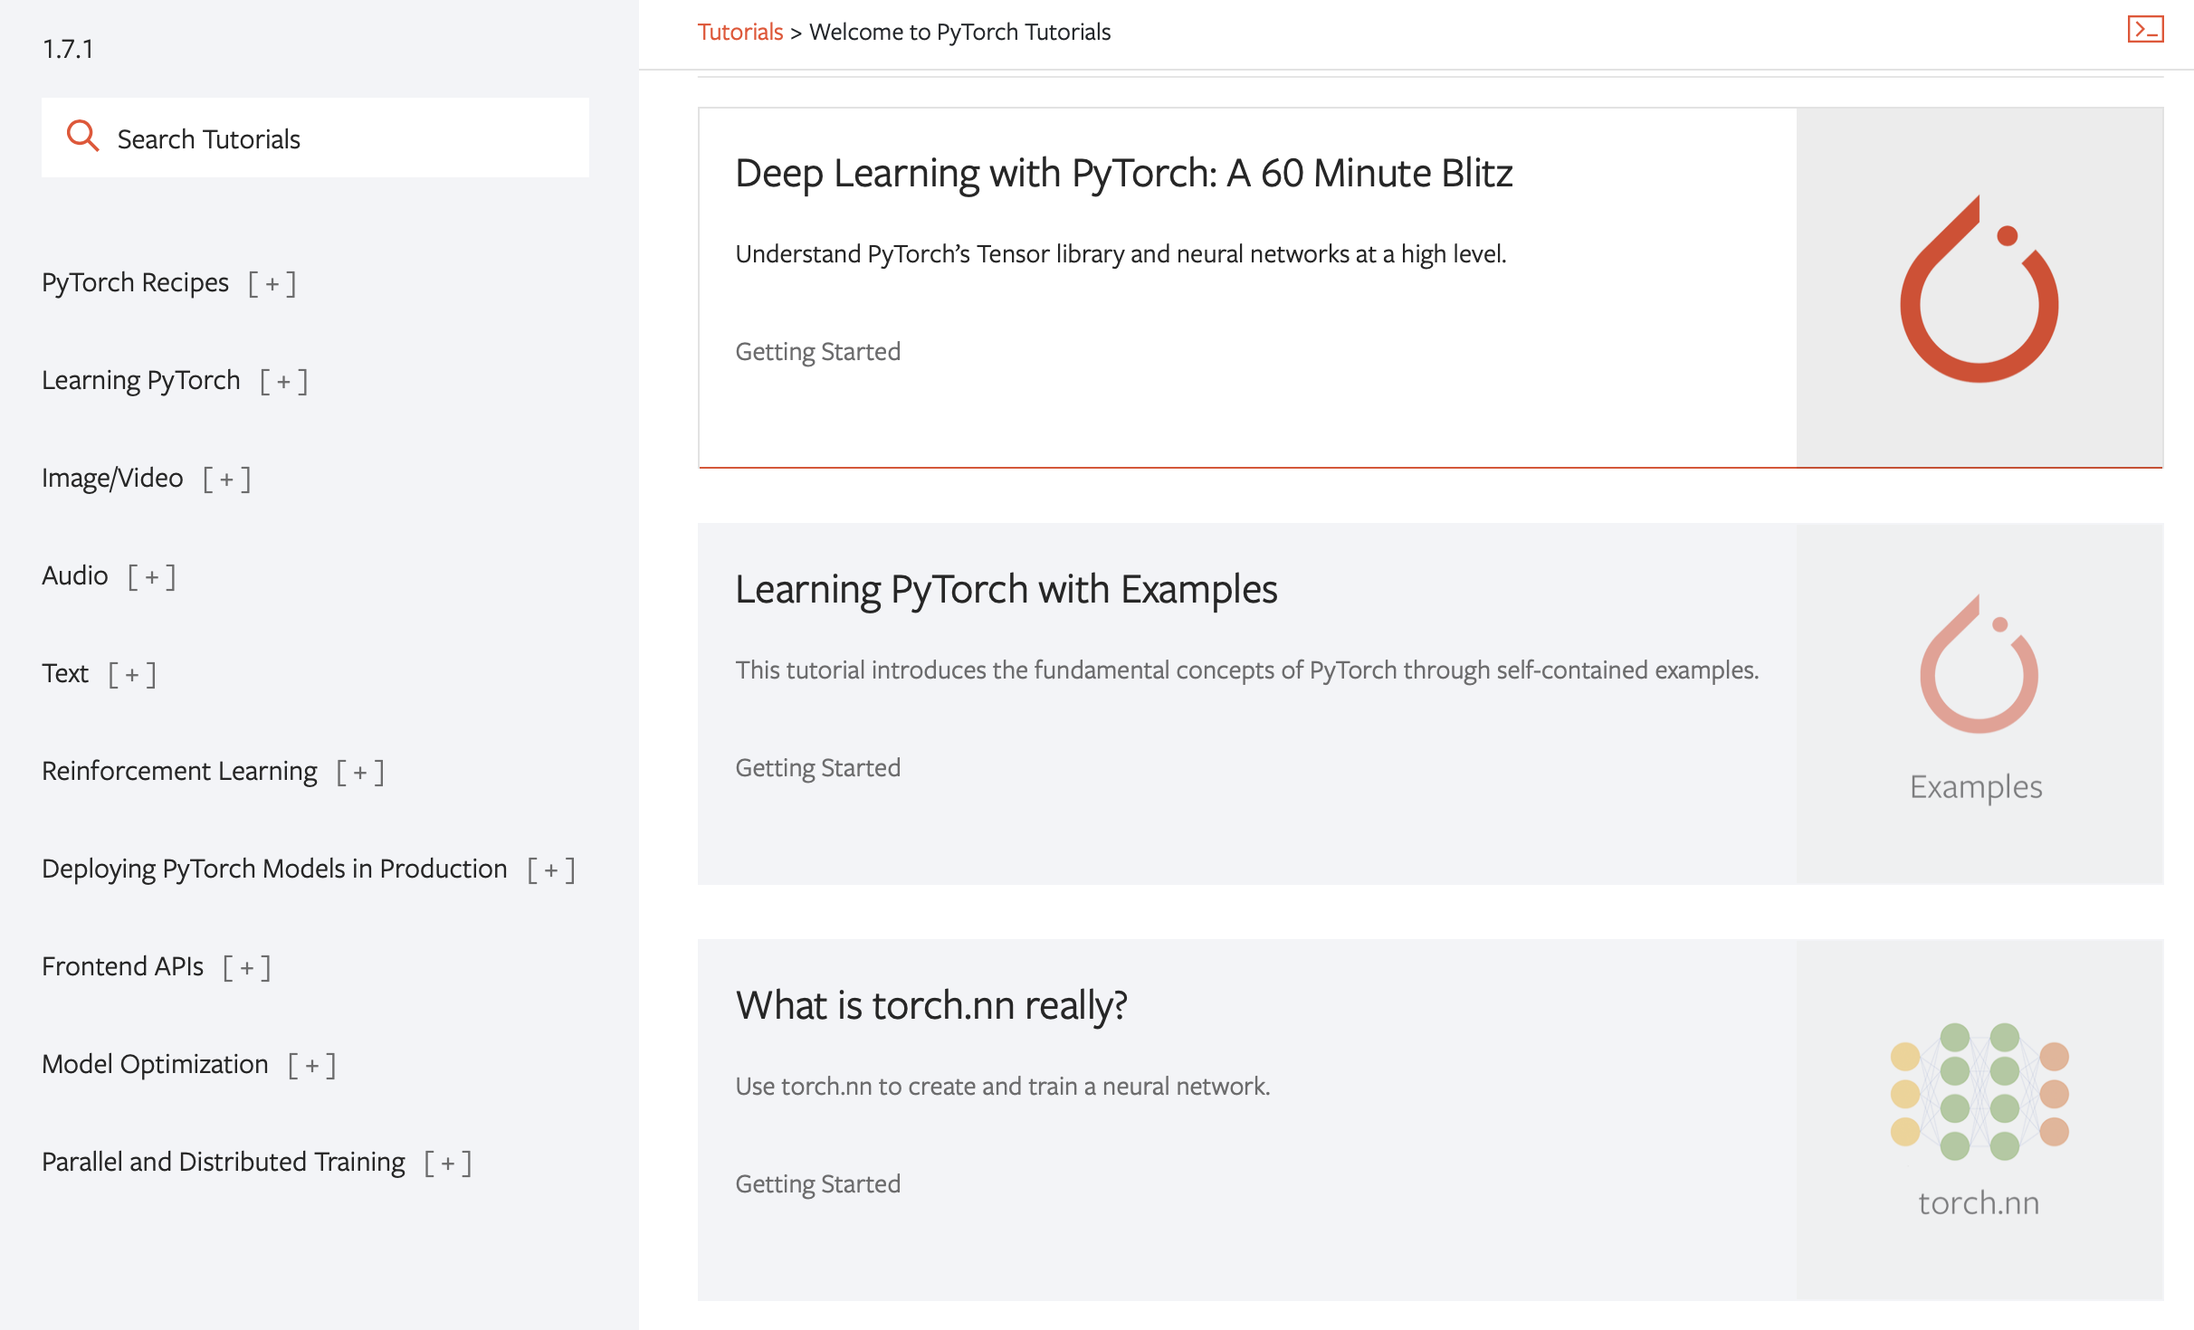Expand the Text section

[132, 674]
